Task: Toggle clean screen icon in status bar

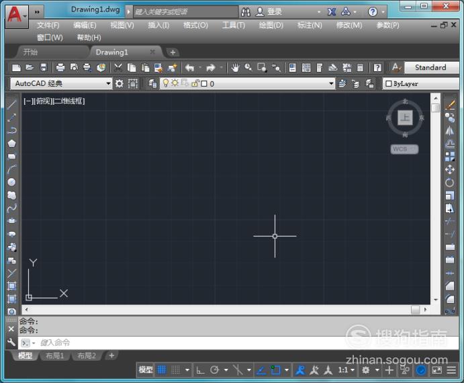Action: pyautogui.click(x=437, y=370)
